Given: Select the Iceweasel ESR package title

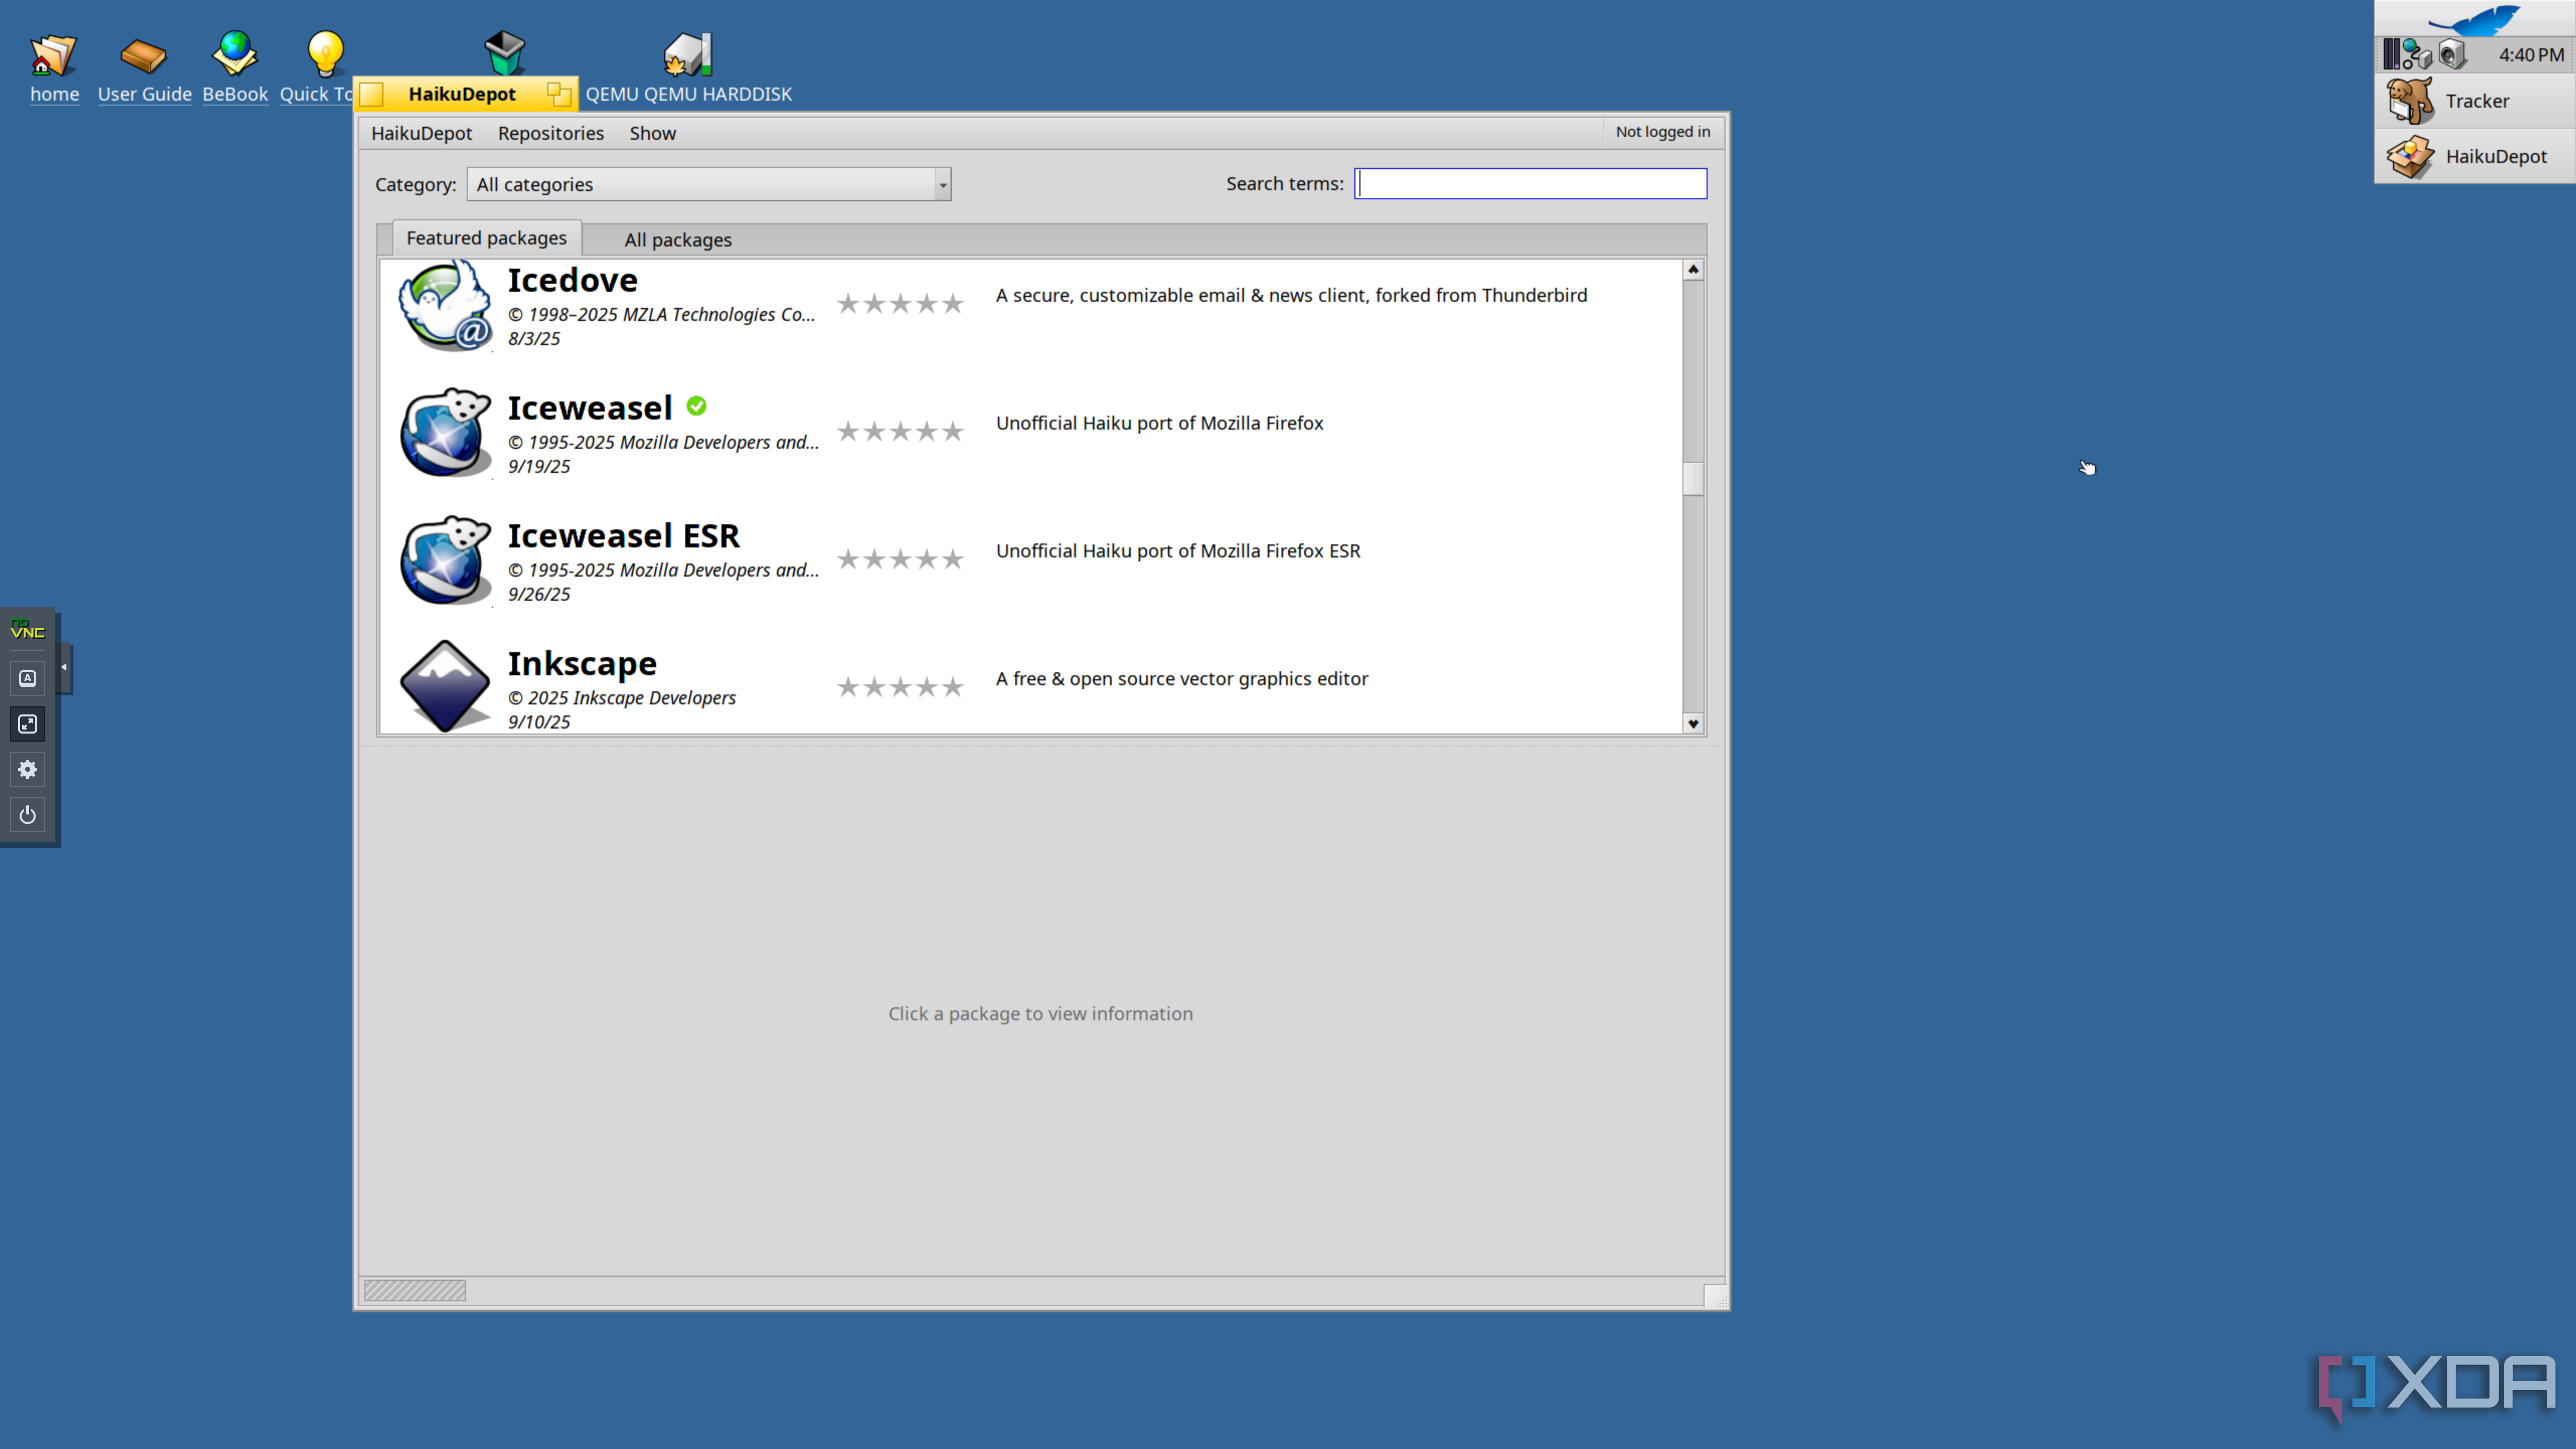Looking at the screenshot, I should (624, 536).
